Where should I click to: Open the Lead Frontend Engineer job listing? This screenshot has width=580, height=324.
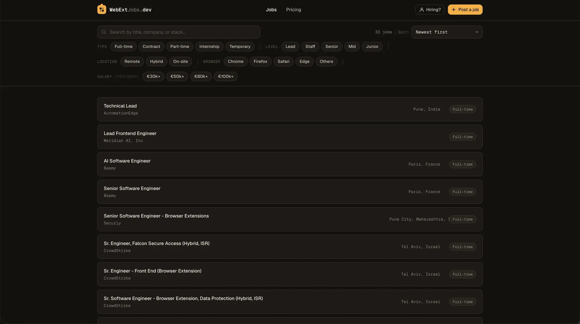coord(290,137)
